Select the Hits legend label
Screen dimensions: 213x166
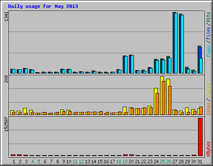208,17
